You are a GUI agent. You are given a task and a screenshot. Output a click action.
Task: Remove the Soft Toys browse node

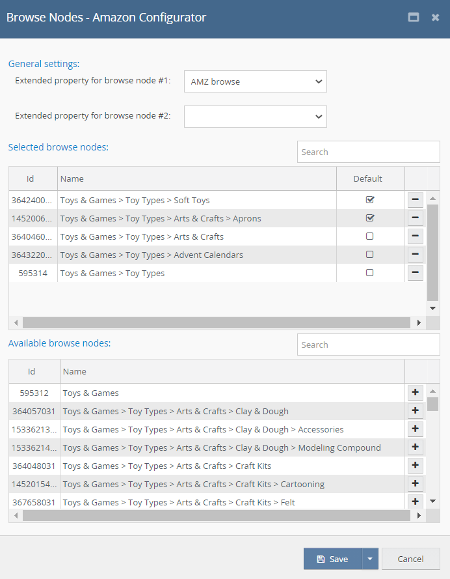click(x=416, y=200)
